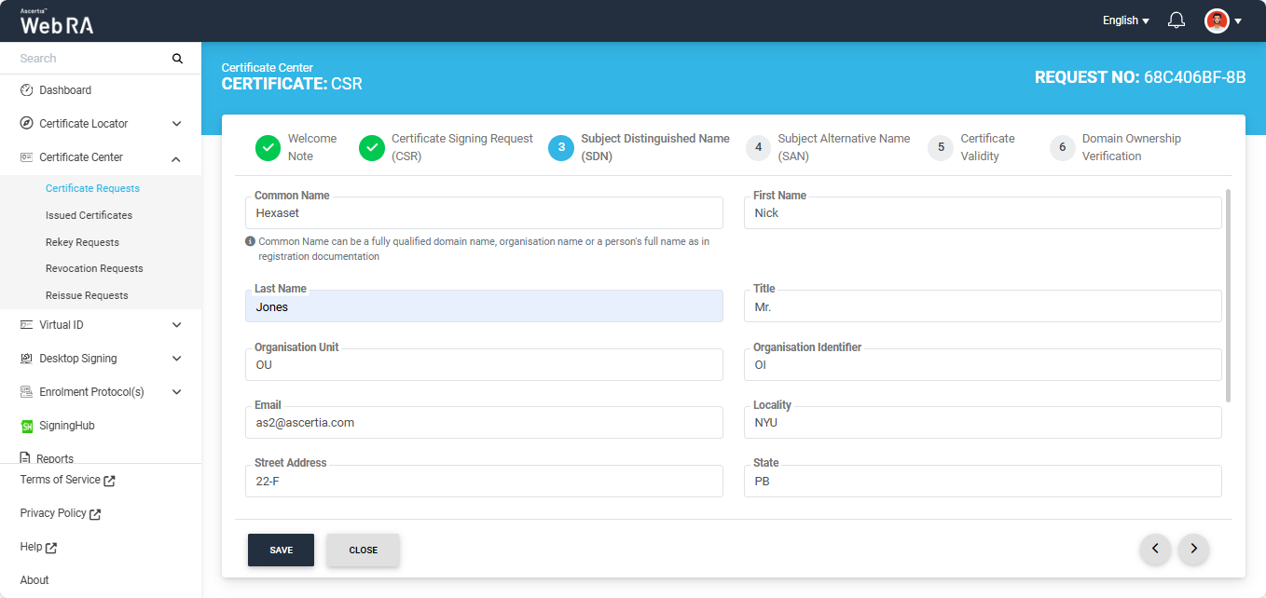The height and width of the screenshot is (598, 1266).
Task: Click the search magnifier icon in sidebar
Action: (x=177, y=59)
